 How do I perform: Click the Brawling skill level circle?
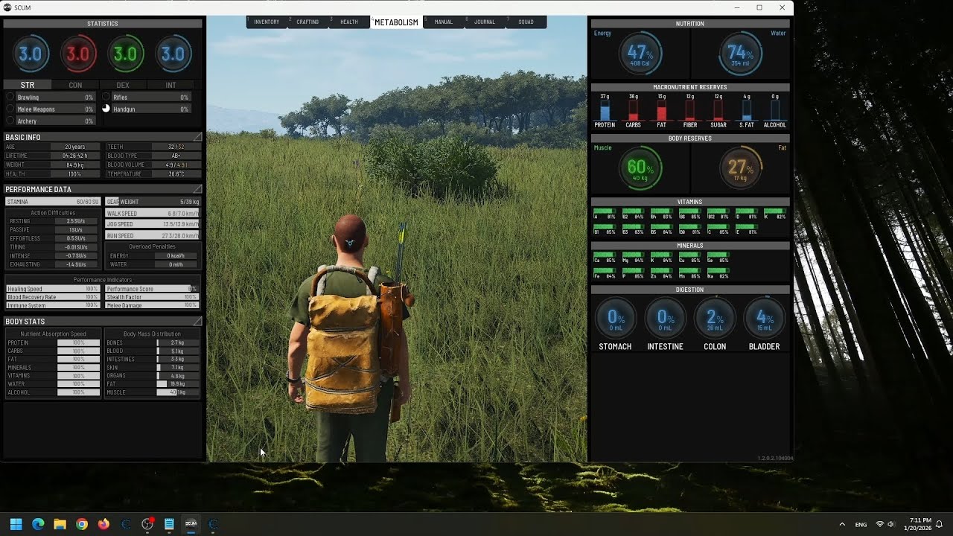tap(10, 97)
